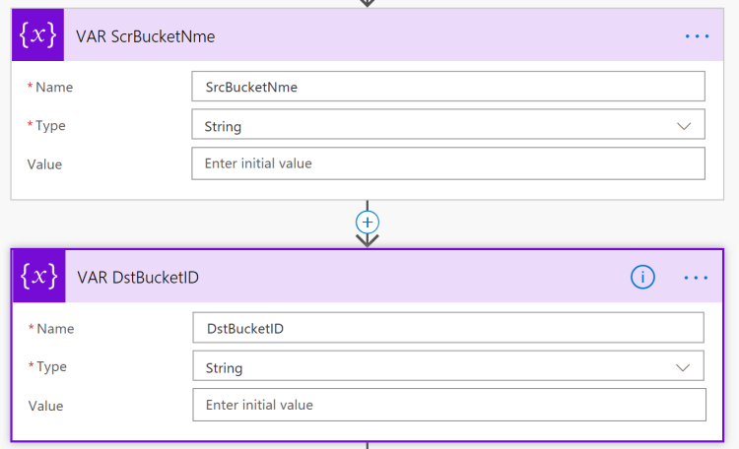Click the Value label in the ScrBucketNme card
739x449 pixels.
[44, 164]
